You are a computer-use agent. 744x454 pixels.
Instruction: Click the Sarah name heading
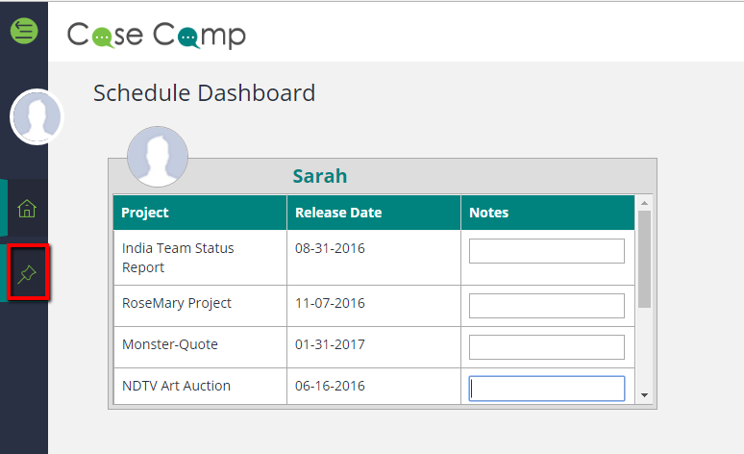pyautogui.click(x=320, y=176)
